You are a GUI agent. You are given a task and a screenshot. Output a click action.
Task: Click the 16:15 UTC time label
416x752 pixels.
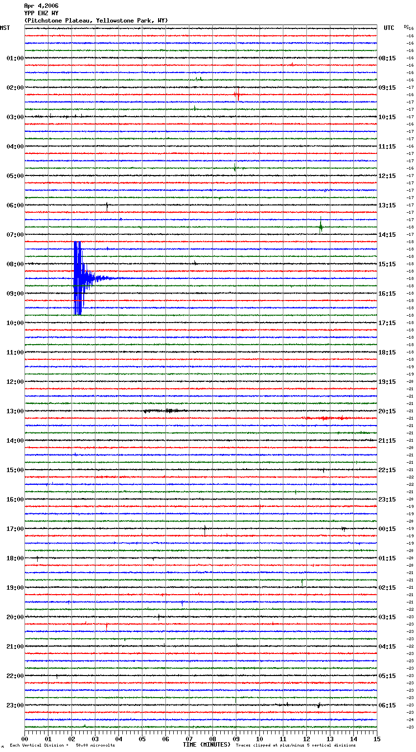387,294
